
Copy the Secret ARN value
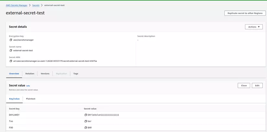point(11,61)
